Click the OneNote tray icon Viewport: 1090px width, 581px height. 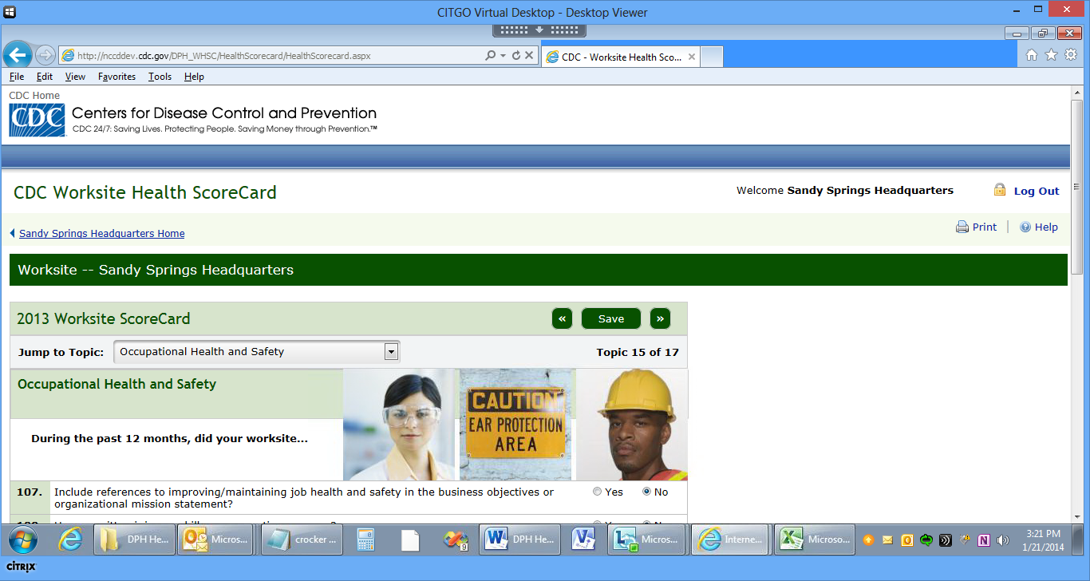984,540
